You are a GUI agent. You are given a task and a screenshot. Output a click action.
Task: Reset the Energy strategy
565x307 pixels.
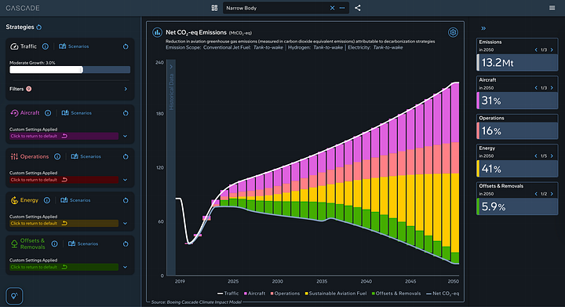pos(126,200)
